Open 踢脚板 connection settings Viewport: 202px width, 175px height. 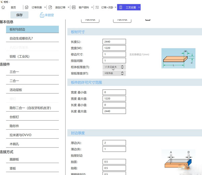point(32,160)
